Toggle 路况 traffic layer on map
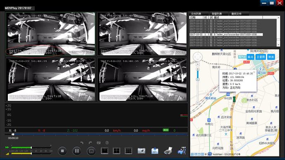The width and height of the screenshot is (285, 160). click(x=251, y=57)
